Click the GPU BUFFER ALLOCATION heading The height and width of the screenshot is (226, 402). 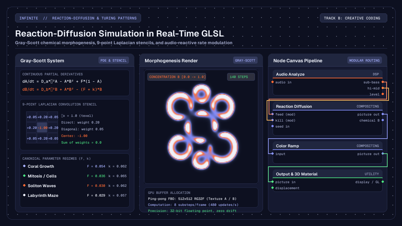click(x=169, y=193)
